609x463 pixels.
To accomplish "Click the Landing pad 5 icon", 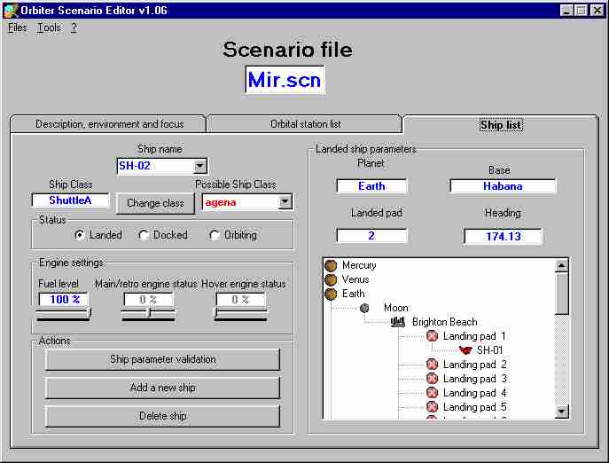I will (x=432, y=406).
